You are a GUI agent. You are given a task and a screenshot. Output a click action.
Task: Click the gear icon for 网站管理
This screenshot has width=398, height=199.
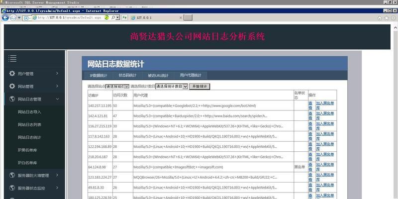12,86
